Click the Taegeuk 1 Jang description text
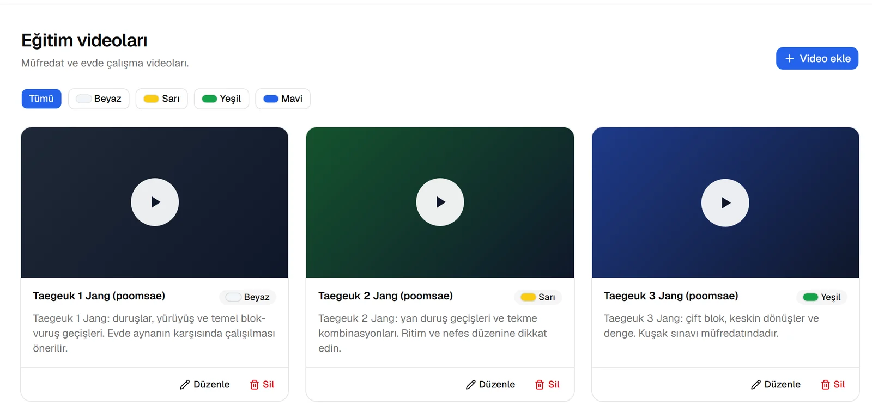 tap(154, 333)
